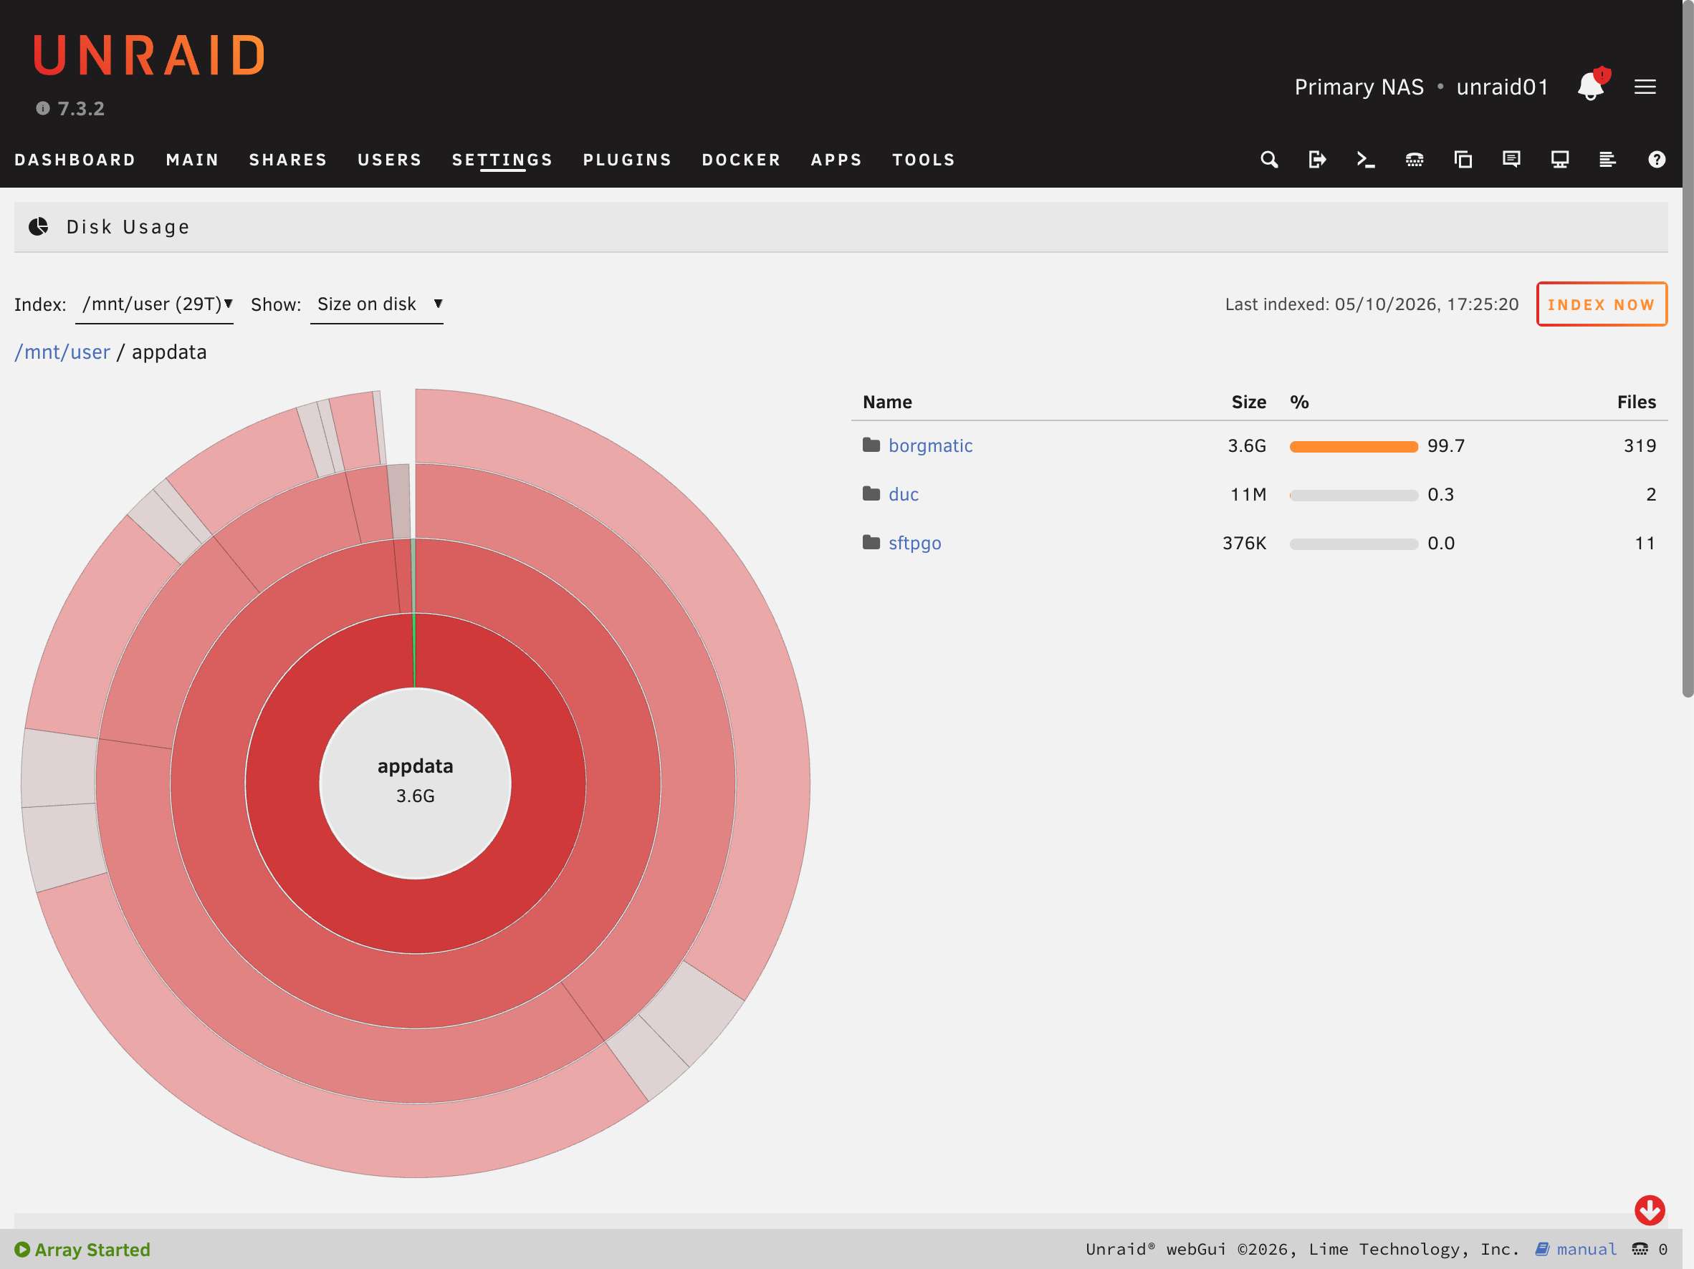Click the duc 0.3 percent usage bar
Image resolution: width=1694 pixels, height=1269 pixels.
click(x=1353, y=496)
